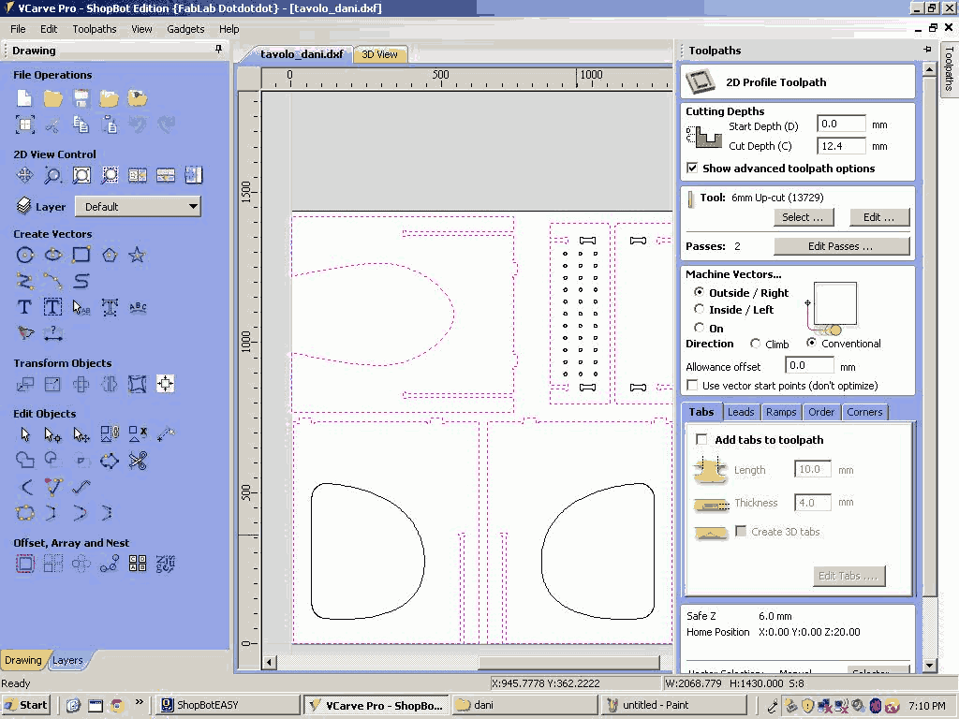Click the Create Text tool
The width and height of the screenshot is (959, 719).
tap(25, 307)
